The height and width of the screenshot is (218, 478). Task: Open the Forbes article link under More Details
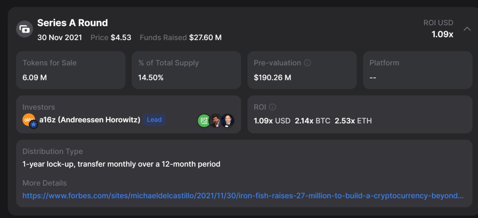point(243,196)
